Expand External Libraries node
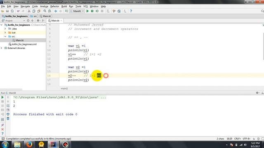The width and height of the screenshot is (264, 148). 2,48
